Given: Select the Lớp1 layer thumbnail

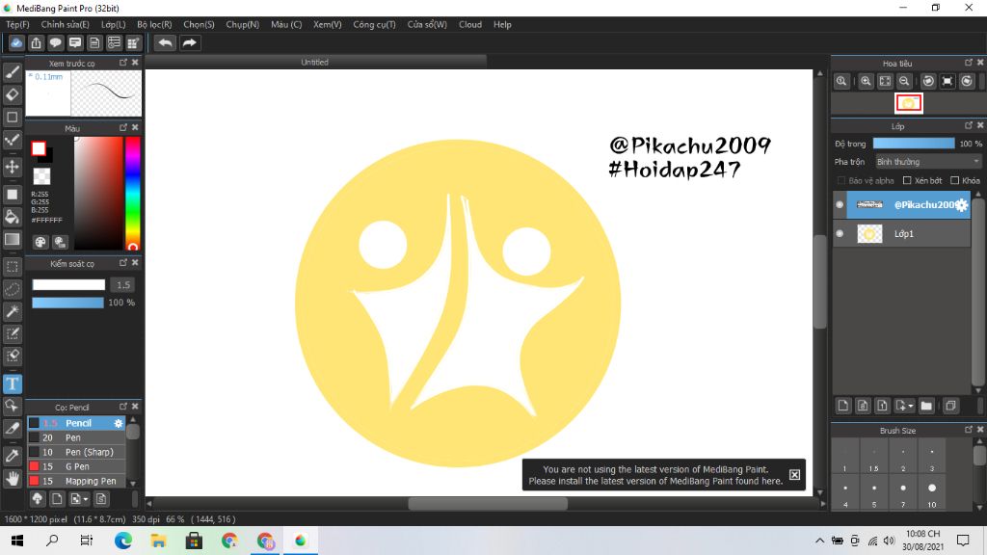Looking at the screenshot, I should (x=869, y=233).
